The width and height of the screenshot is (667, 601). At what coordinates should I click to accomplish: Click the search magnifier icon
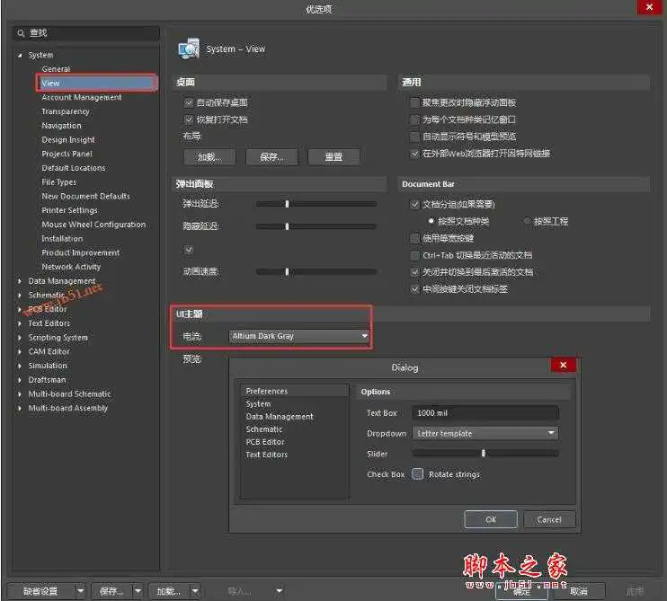[x=21, y=33]
